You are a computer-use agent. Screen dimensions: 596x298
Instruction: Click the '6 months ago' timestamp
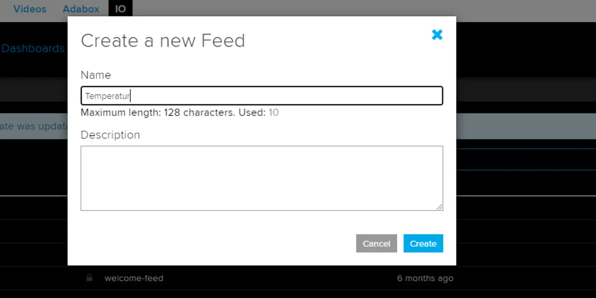[x=425, y=278]
